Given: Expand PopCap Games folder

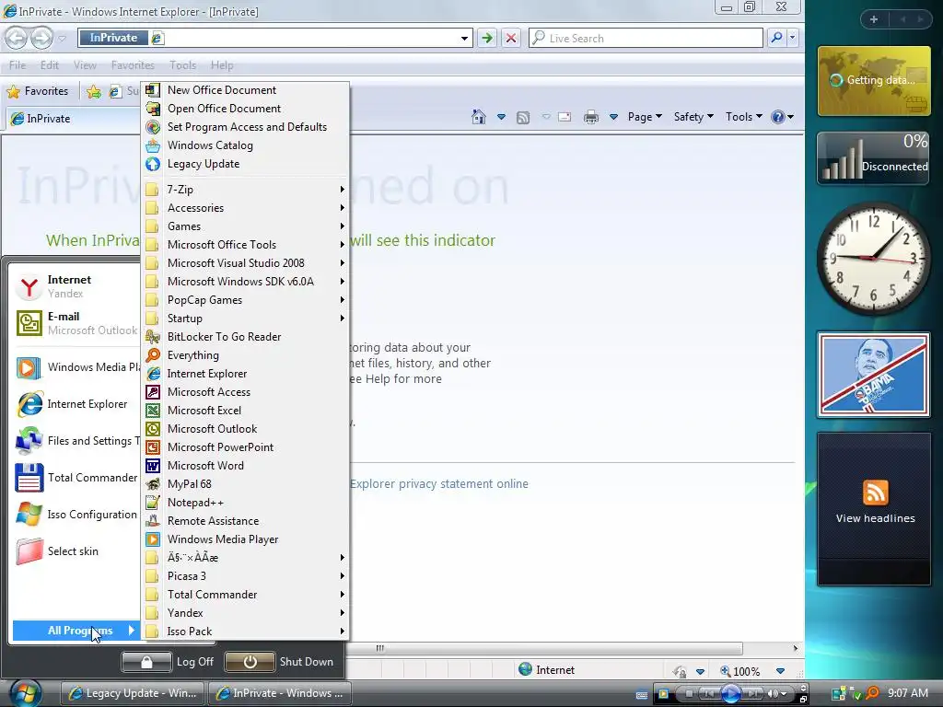Looking at the screenshot, I should point(245,300).
